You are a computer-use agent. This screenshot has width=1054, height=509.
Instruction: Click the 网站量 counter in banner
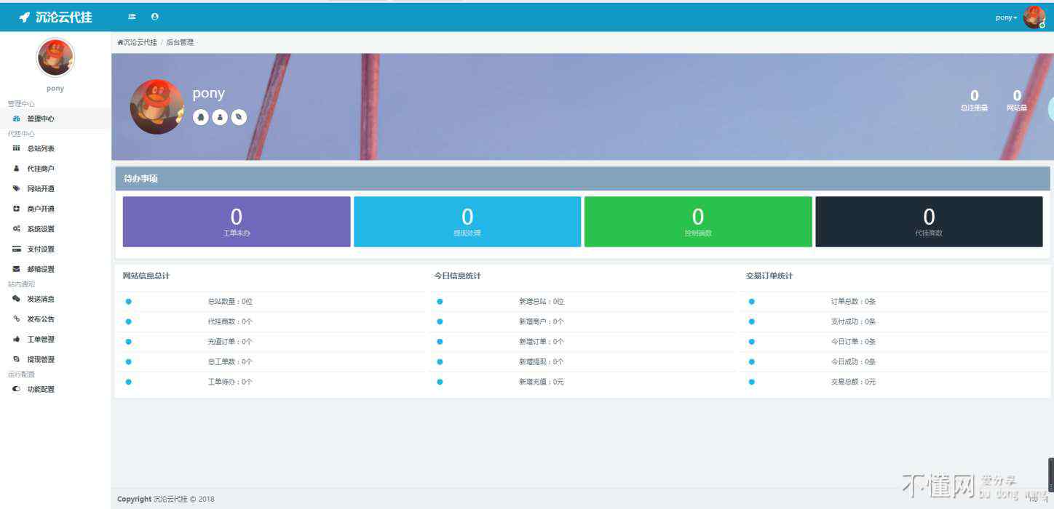(x=1017, y=100)
